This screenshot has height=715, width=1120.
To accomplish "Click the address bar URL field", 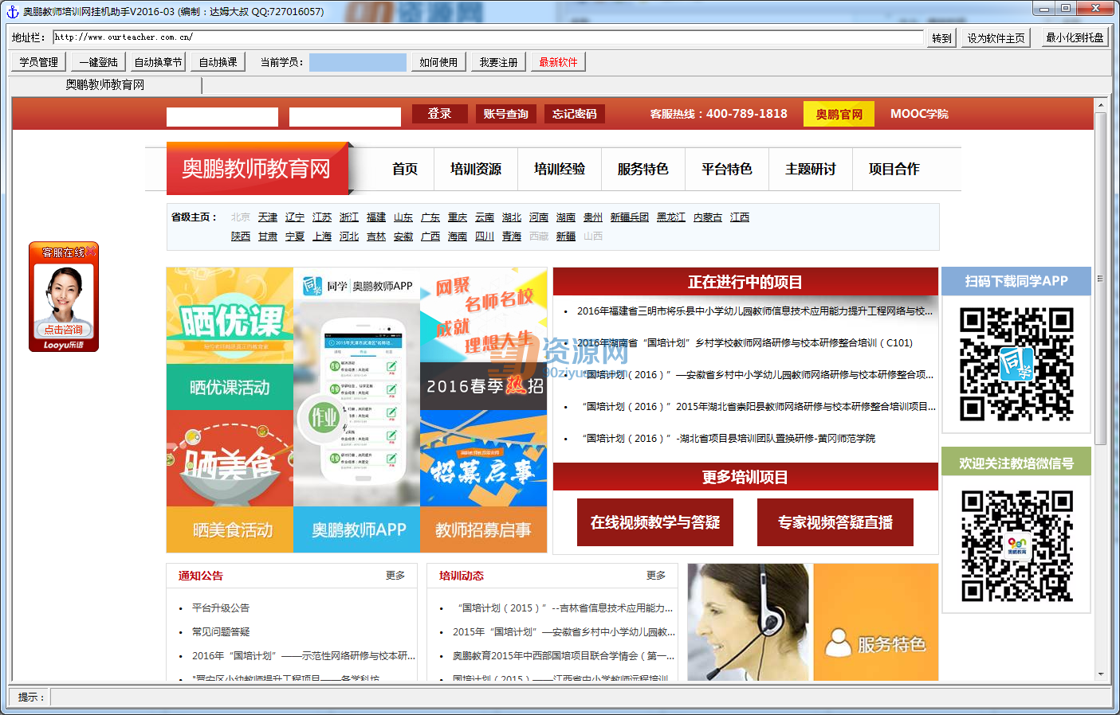I will tap(488, 37).
